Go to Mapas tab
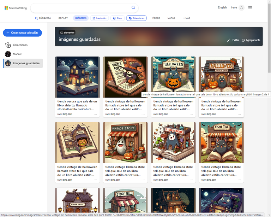The width and height of the screenshot is (271, 217). (171, 18)
